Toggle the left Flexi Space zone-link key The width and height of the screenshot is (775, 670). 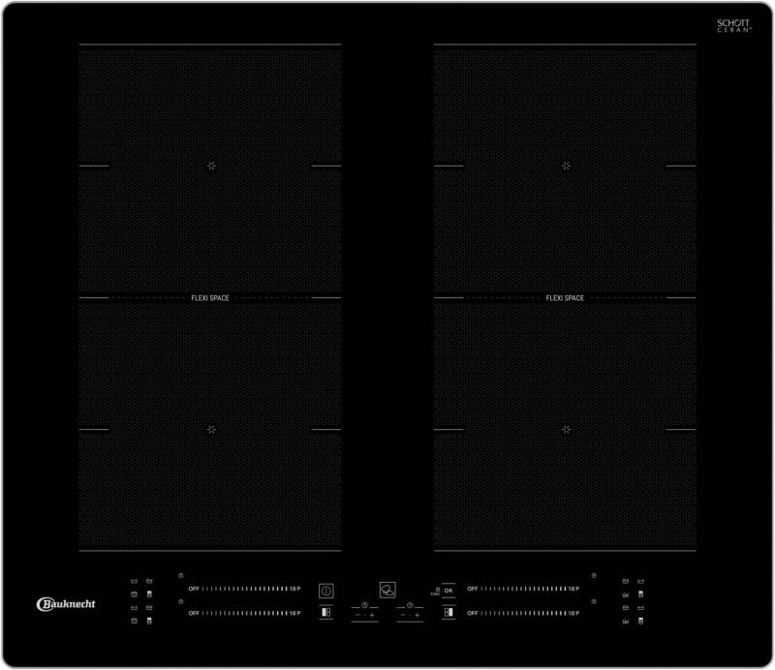click(x=325, y=612)
